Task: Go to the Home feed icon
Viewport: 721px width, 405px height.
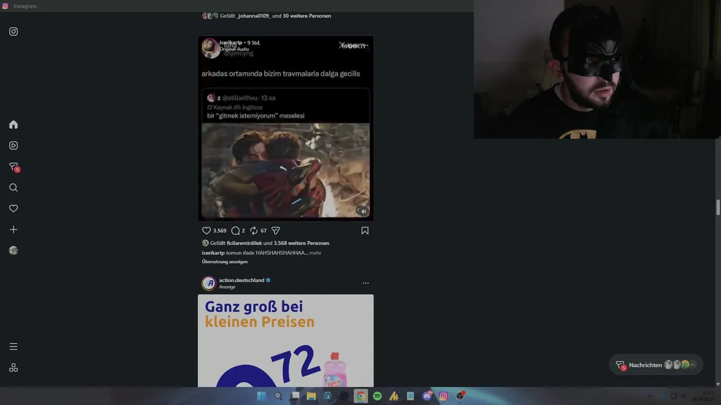Action: 14,125
